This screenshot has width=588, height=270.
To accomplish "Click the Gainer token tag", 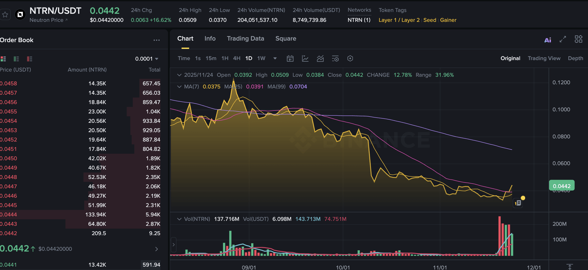I will point(448,20).
